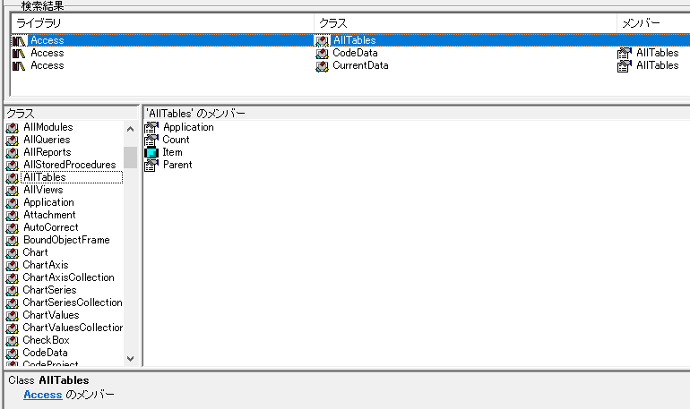Click the class icon beside CheckBox in the class list

(13, 340)
